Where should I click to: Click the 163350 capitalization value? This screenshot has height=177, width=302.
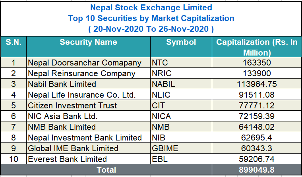click(x=257, y=63)
